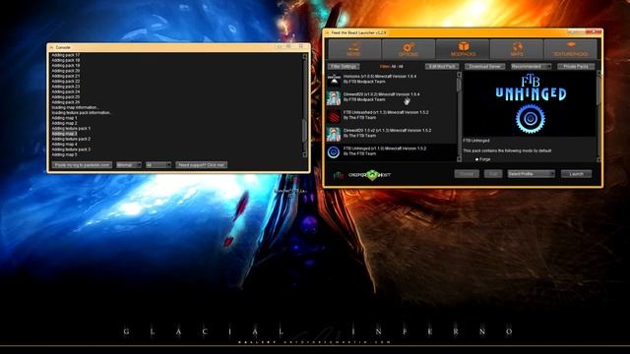
Task: Click the Console scrollbar thumb
Action: [x=304, y=130]
